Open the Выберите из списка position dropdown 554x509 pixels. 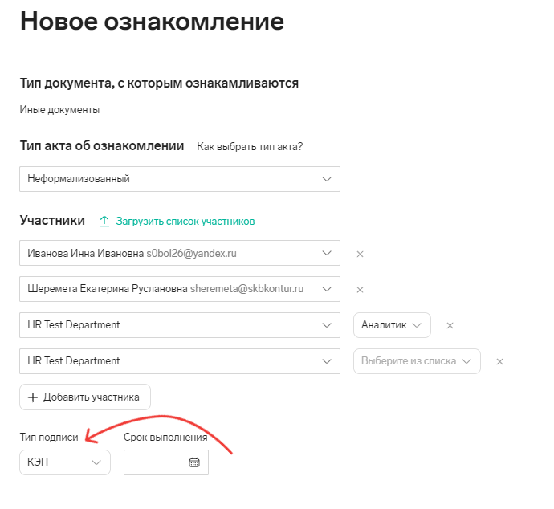(x=417, y=361)
